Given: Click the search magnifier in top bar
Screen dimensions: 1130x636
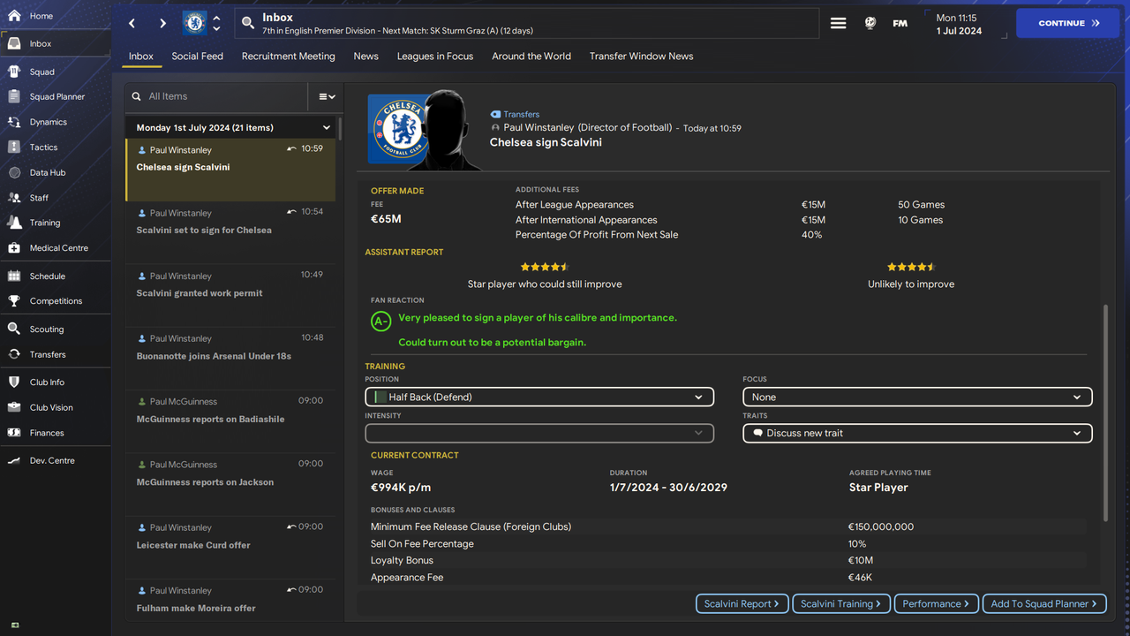Looking at the screenshot, I should pyautogui.click(x=247, y=23).
